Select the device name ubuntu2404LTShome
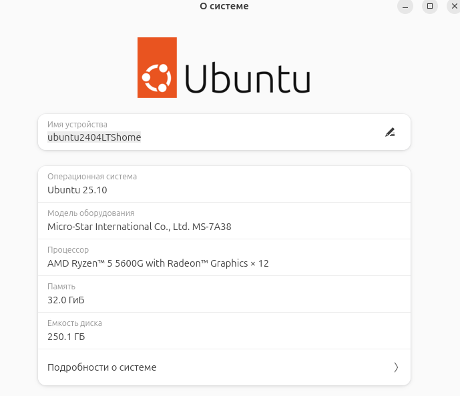This screenshot has width=460, height=396. point(94,137)
